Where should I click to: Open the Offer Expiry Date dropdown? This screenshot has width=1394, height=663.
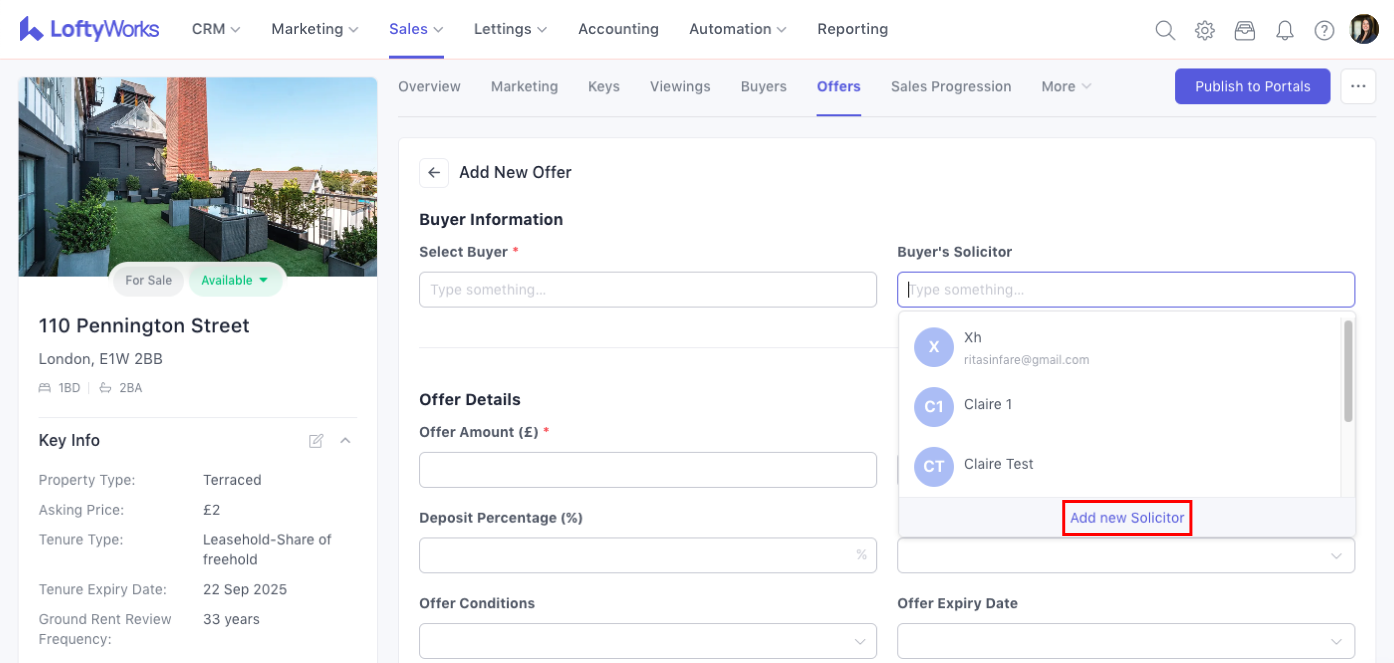pyautogui.click(x=1125, y=641)
